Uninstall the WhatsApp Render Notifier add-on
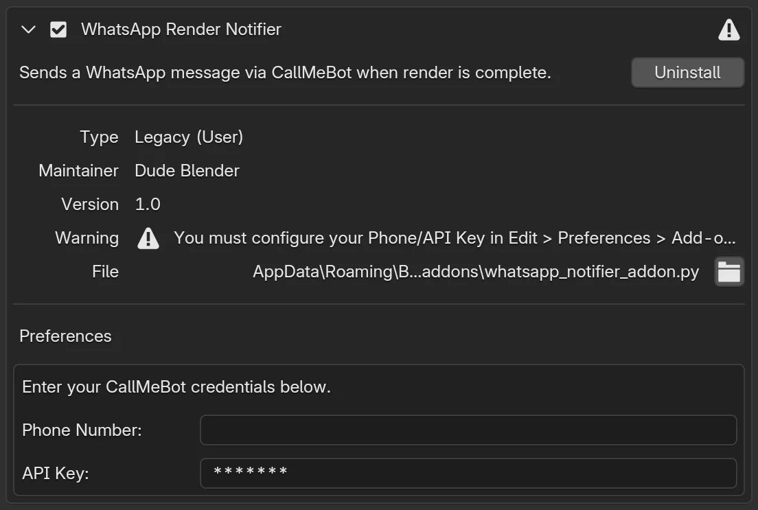Viewport: 758px width, 510px height. click(687, 73)
